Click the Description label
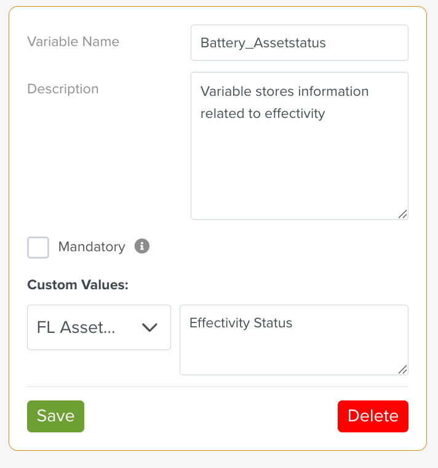Screen dimensions: 438x468 [63, 89]
